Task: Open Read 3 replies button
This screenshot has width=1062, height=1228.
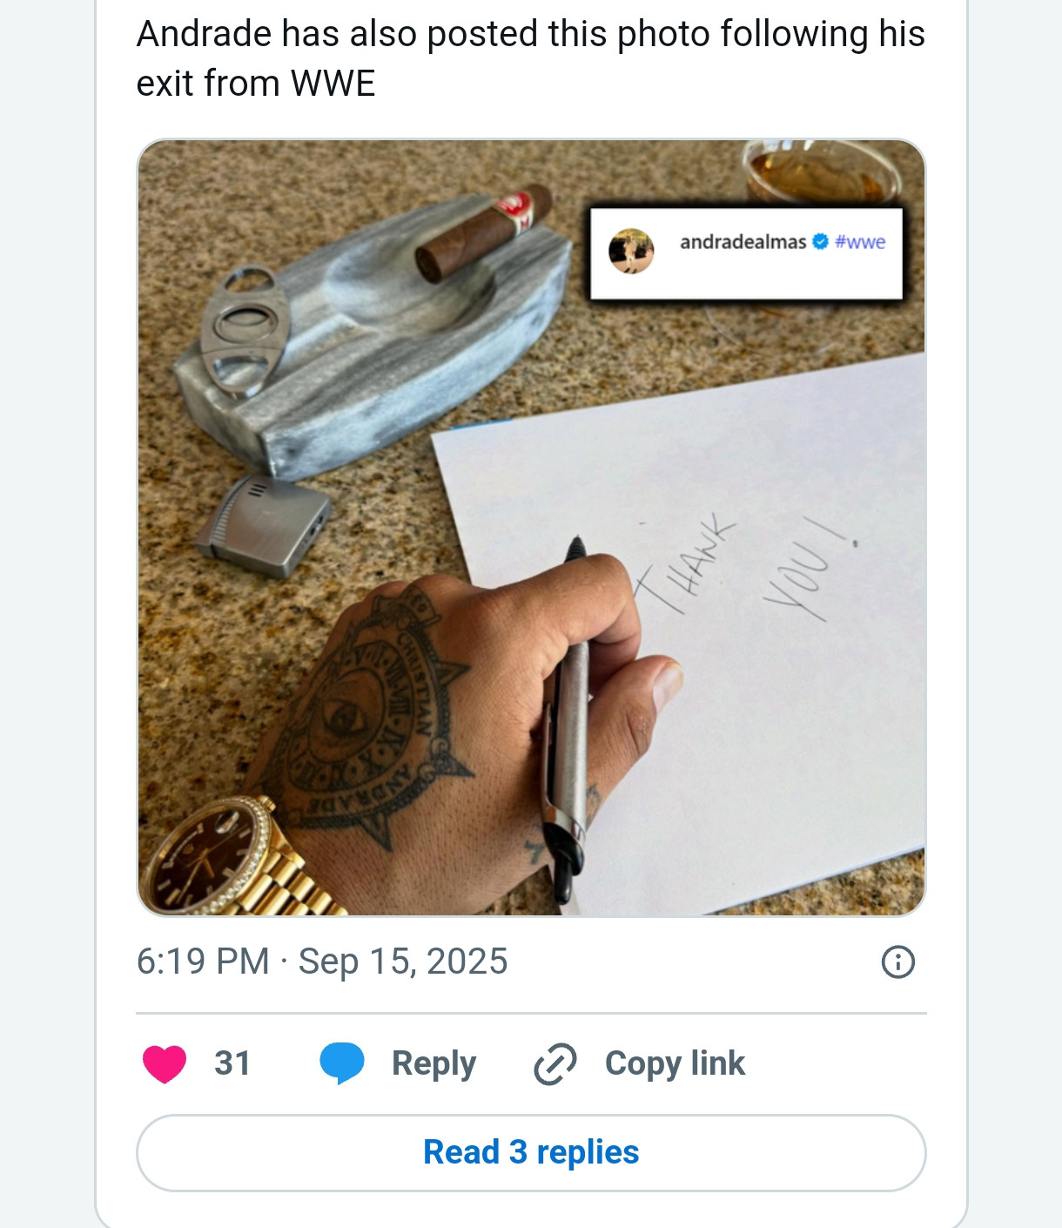Action: pyautogui.click(x=531, y=1152)
